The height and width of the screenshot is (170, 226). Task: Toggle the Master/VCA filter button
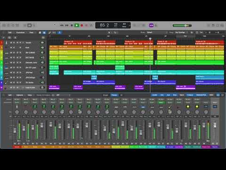point(201,95)
